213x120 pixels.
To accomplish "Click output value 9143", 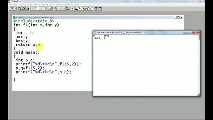I will pyautogui.click(x=106, y=36).
